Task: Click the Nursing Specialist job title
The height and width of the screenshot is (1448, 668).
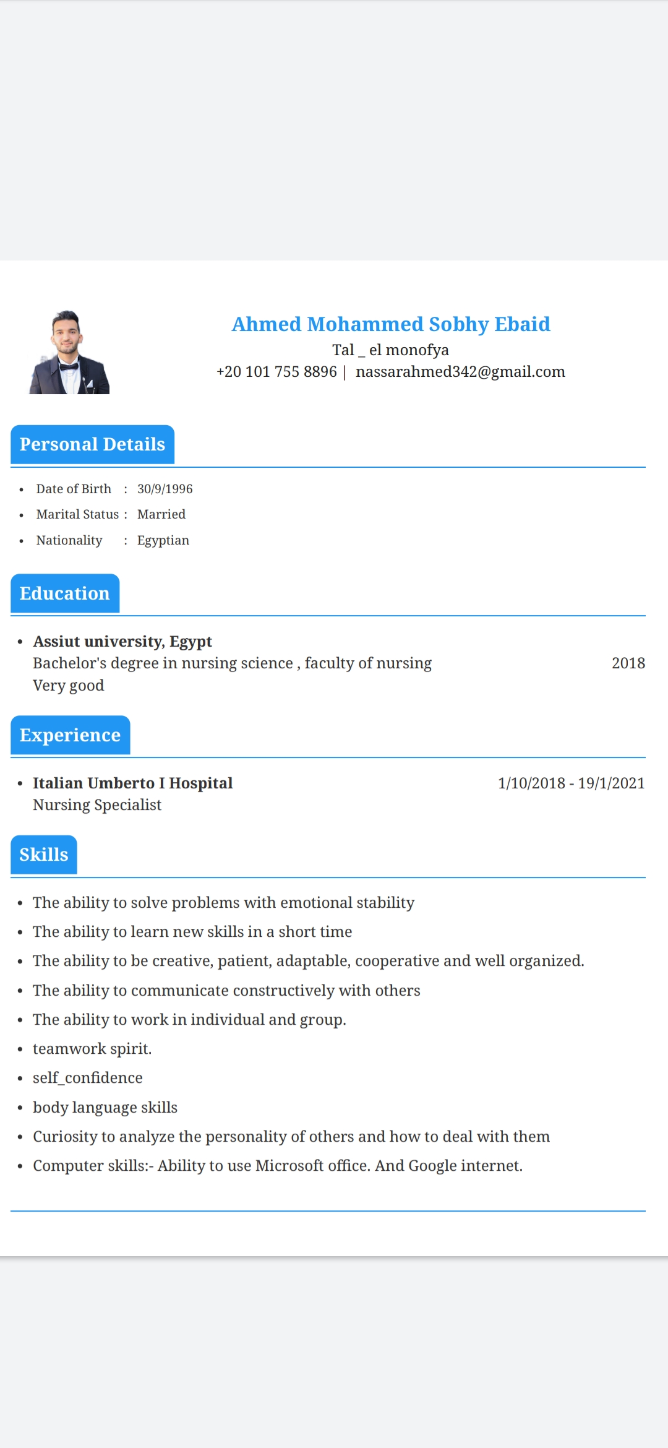Action: point(97,805)
